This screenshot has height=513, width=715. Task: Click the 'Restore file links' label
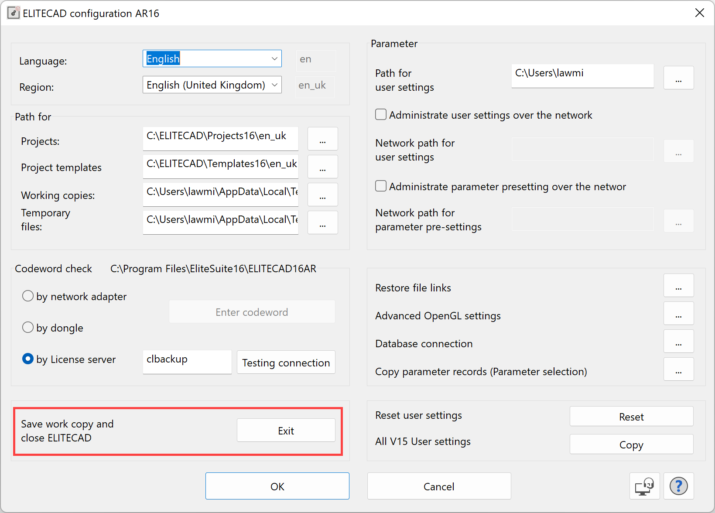(x=413, y=288)
